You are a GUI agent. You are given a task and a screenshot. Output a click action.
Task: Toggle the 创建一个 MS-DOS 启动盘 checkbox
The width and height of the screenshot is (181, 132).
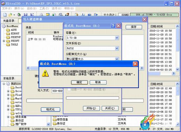click(x=69, y=90)
